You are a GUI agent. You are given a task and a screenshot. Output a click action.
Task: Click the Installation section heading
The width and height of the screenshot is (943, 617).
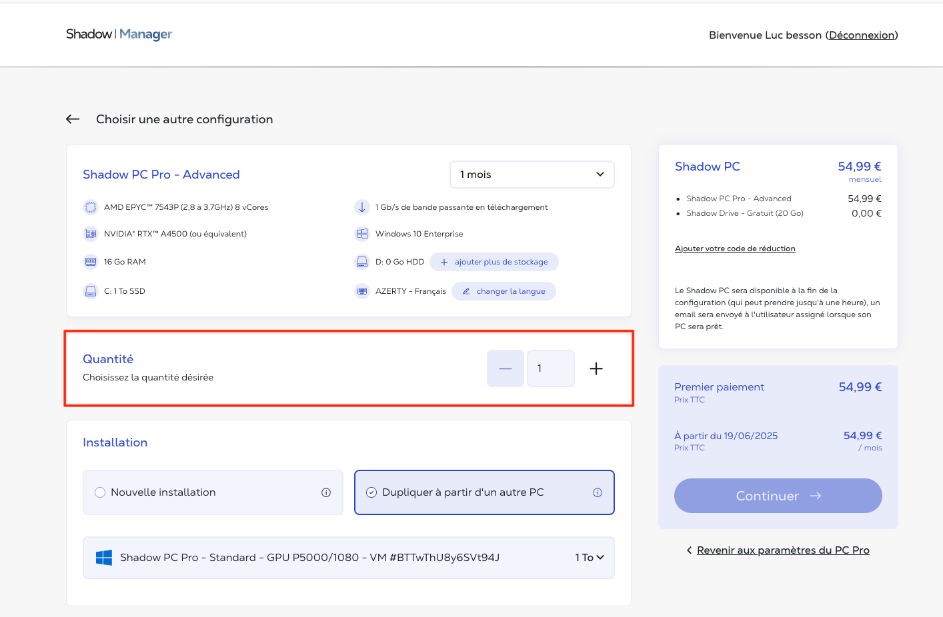pyautogui.click(x=115, y=442)
